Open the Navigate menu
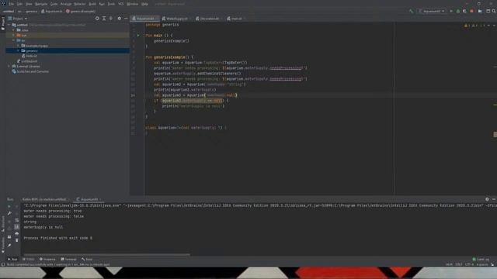 point(41,4)
